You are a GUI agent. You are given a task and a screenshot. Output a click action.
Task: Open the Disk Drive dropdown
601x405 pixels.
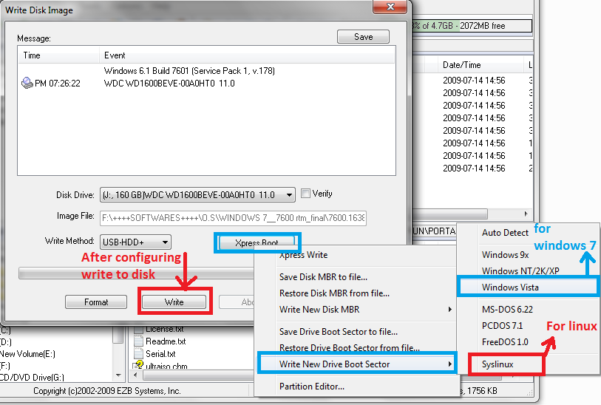click(289, 195)
